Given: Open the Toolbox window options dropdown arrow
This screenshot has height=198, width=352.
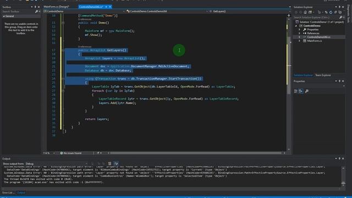Looking at the screenshot, I should [32, 7].
